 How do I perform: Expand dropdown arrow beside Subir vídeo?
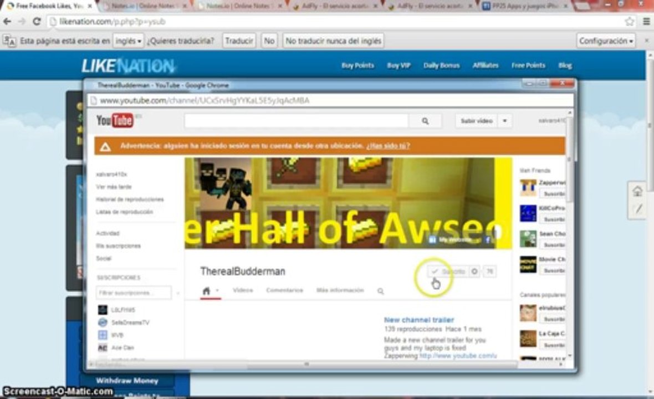pos(505,121)
